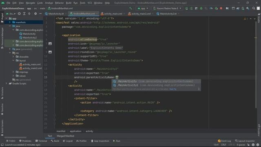Viewport: 261px width, 147px height.
Task: Open the Structure sidebar tab
Action: coord(2,93)
